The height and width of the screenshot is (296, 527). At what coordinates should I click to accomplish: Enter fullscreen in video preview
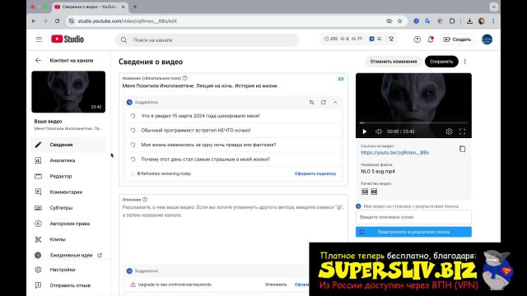(x=463, y=132)
